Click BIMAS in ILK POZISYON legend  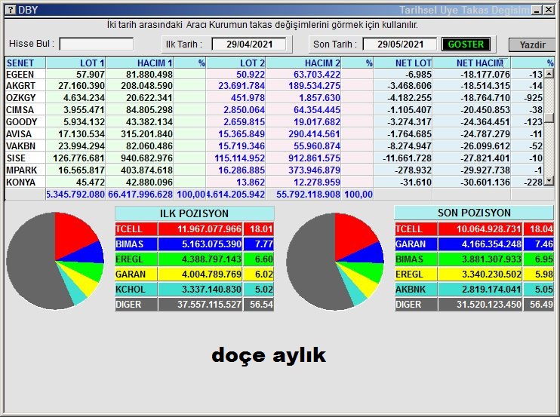click(136, 244)
